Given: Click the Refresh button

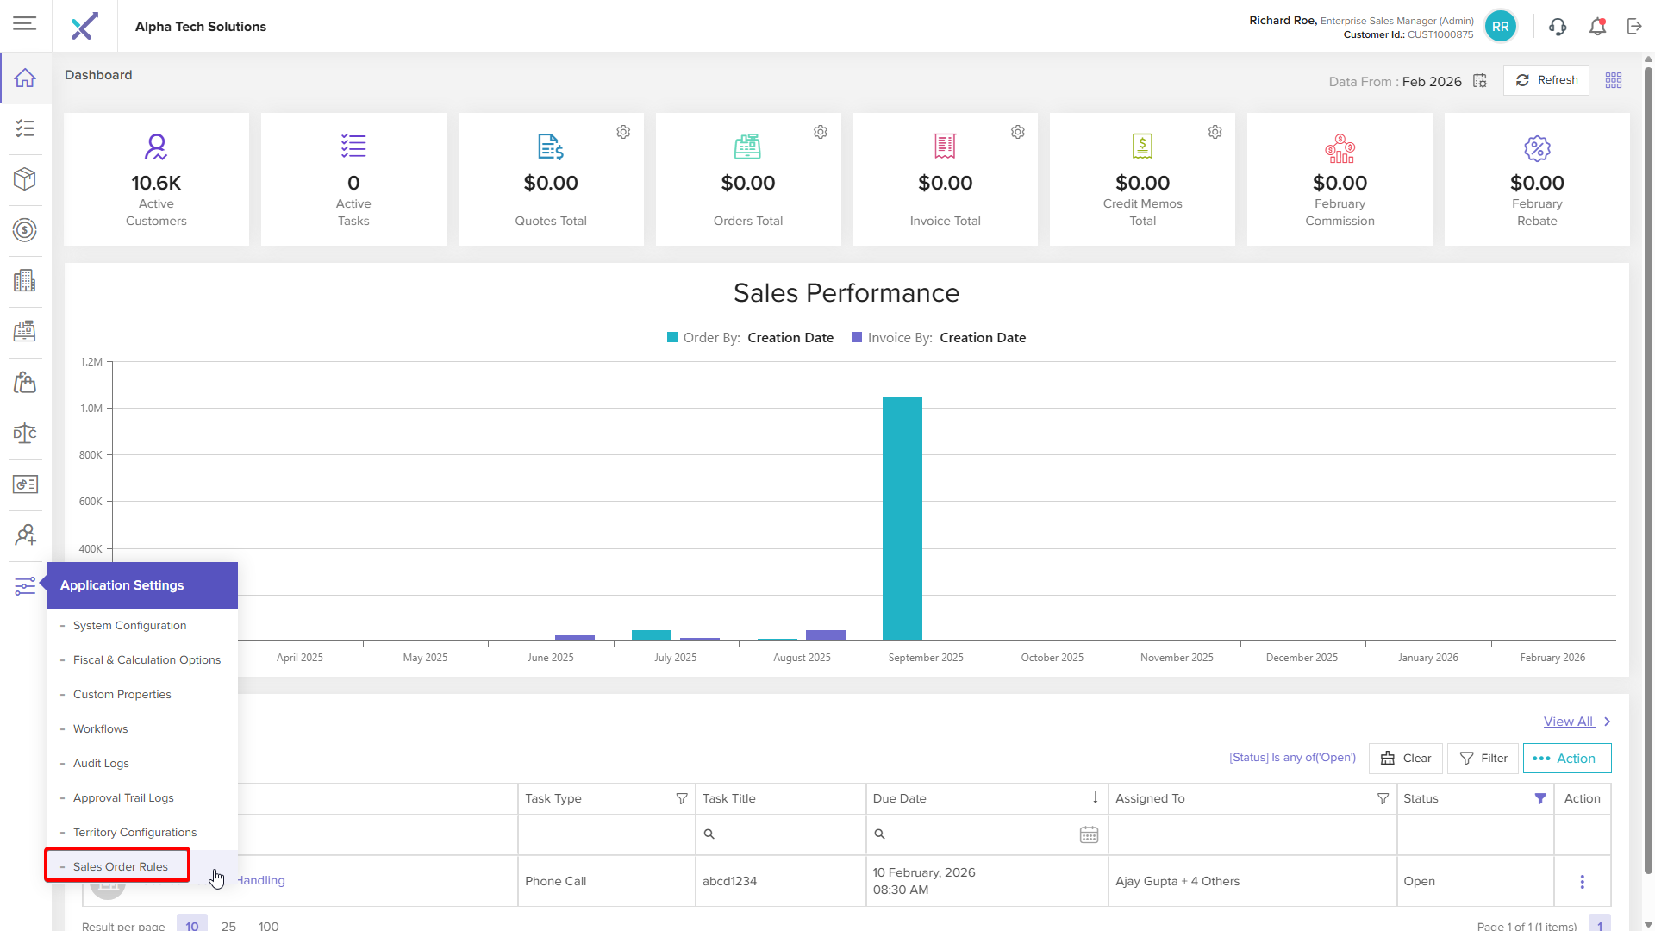Looking at the screenshot, I should click(1546, 80).
